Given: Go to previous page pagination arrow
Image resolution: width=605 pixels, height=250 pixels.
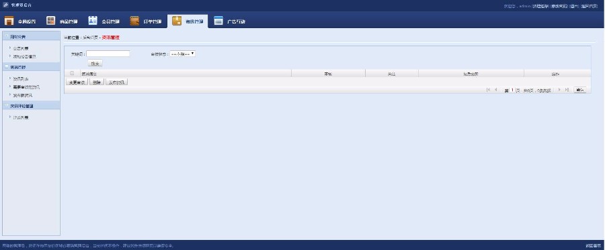Looking at the screenshot, I should pyautogui.click(x=496, y=90).
